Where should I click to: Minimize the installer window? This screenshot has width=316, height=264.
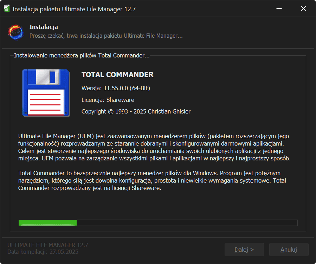279,9
